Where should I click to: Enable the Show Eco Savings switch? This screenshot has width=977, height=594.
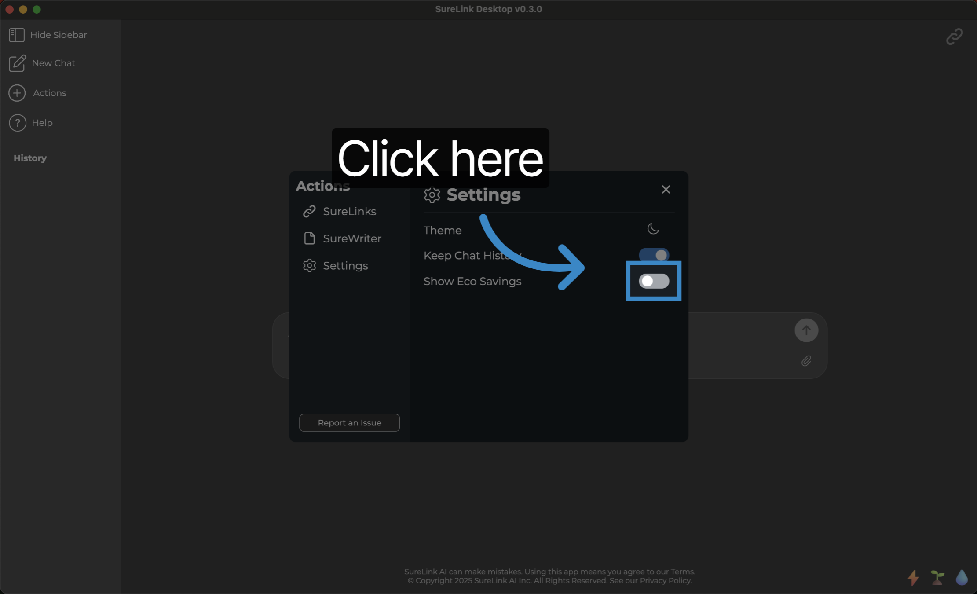(x=654, y=281)
